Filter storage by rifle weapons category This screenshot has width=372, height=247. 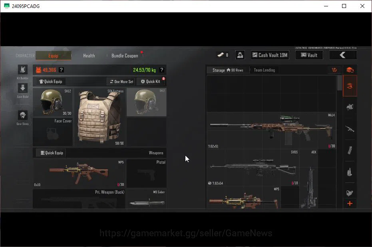pyautogui.click(x=350, y=129)
